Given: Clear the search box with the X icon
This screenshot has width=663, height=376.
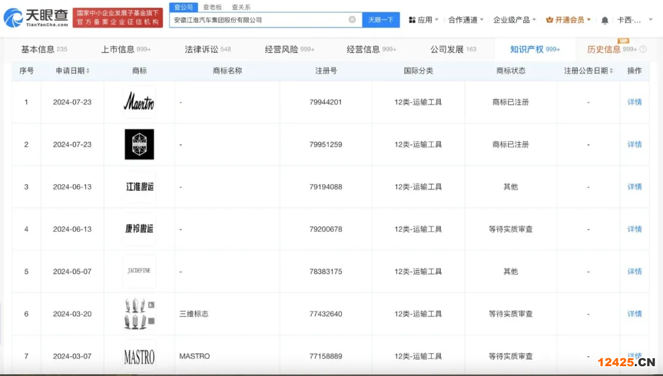Looking at the screenshot, I should [352, 20].
